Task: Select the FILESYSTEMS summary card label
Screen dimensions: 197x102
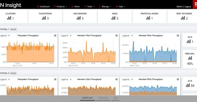Action: coord(45,14)
